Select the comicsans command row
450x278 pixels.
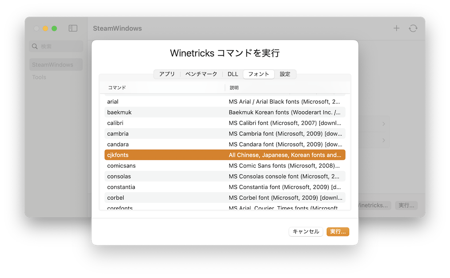225,166
